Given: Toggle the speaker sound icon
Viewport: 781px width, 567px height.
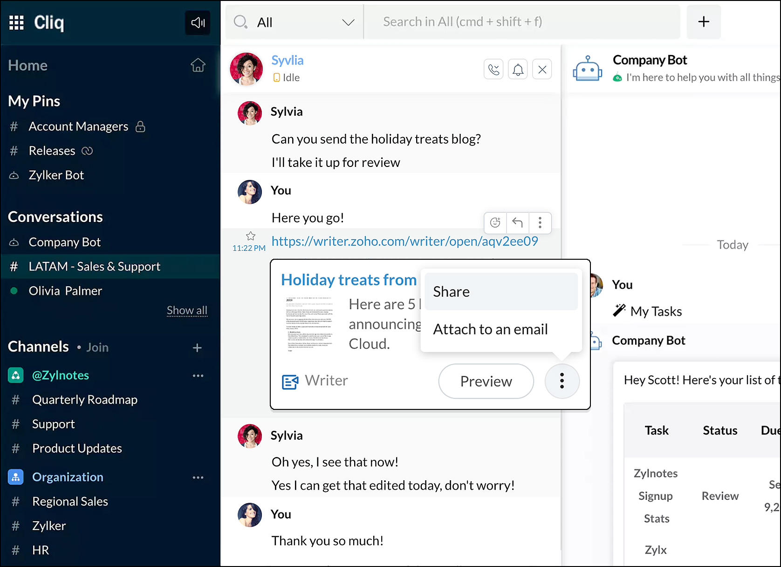Looking at the screenshot, I should click(x=198, y=22).
